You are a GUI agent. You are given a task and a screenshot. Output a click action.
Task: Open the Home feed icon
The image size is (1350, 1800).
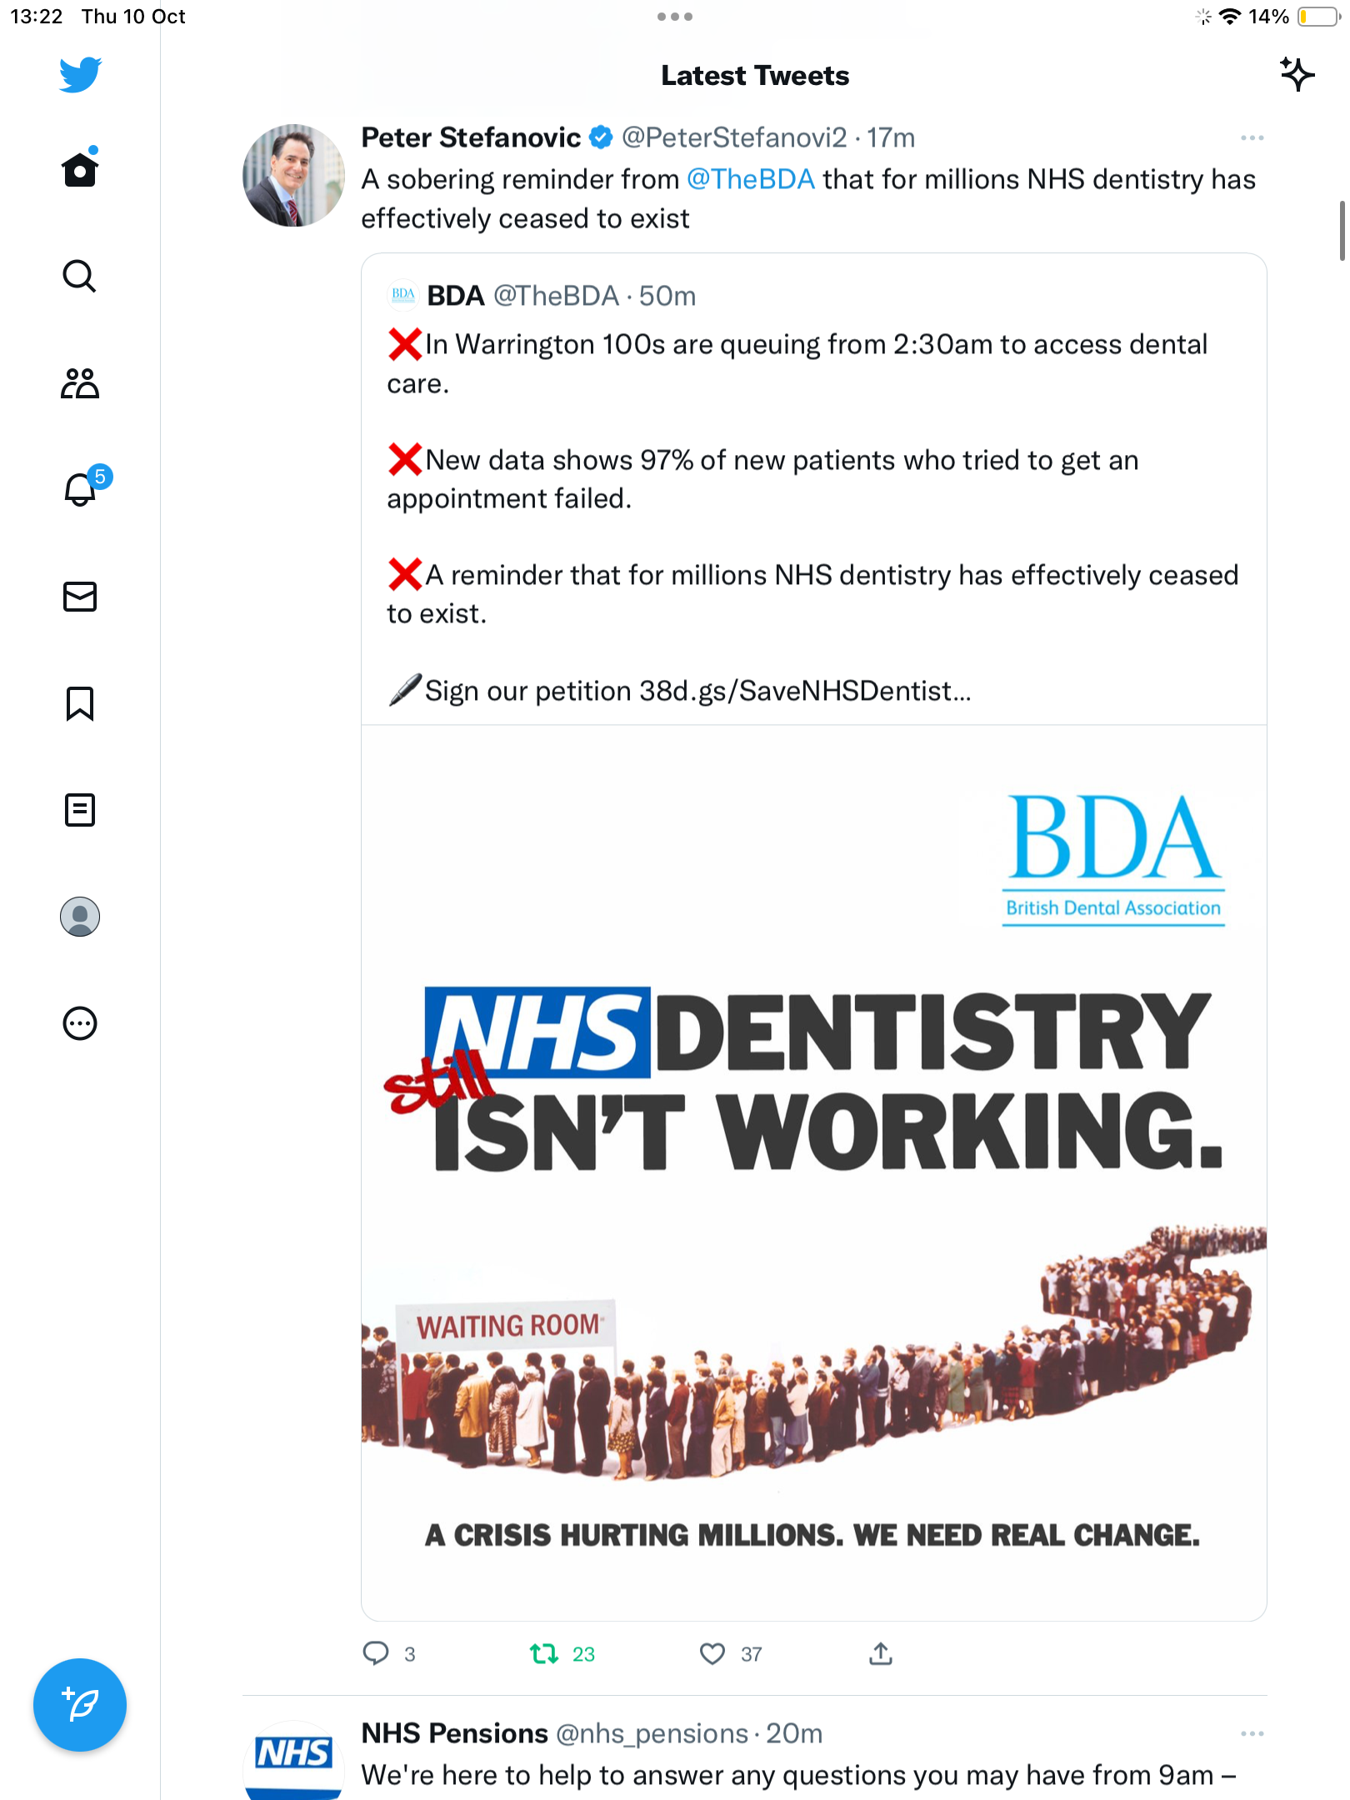pyautogui.click(x=80, y=167)
